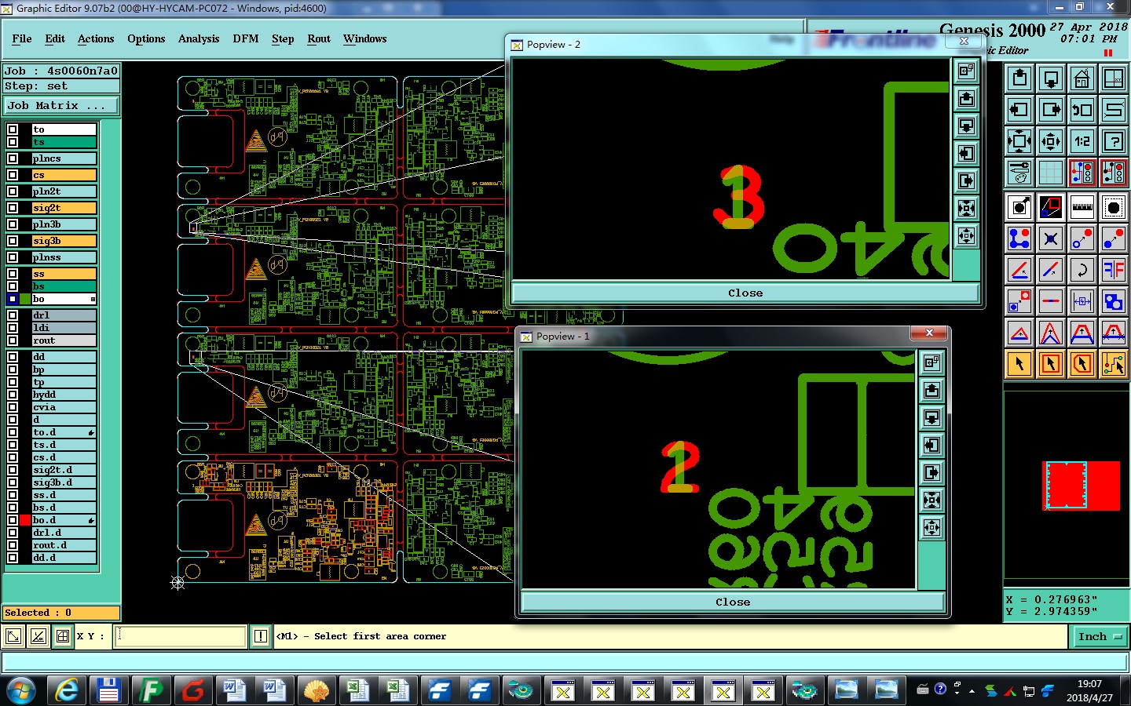The height and width of the screenshot is (706, 1131).
Task: Click the overlapping blue circles icon
Action: [x=1114, y=301]
